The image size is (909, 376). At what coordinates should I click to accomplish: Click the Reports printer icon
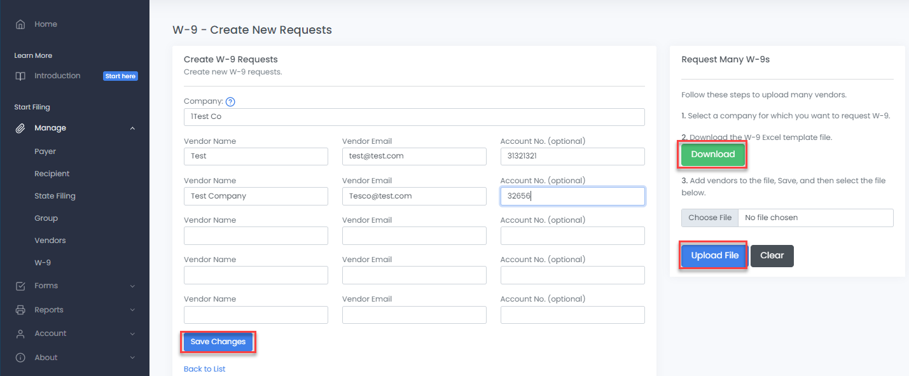click(x=20, y=310)
